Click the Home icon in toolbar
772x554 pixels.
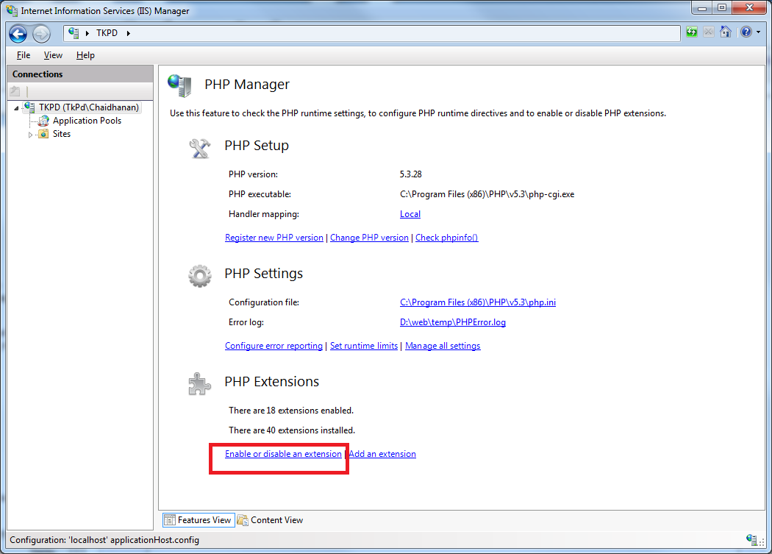pos(725,32)
